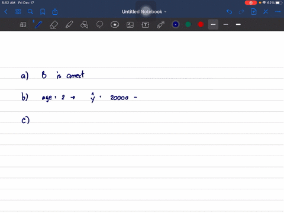Tap the handwritten 'b)' label
Image resolution: width=284 pixels, height=213 pixels.
coord(25,97)
